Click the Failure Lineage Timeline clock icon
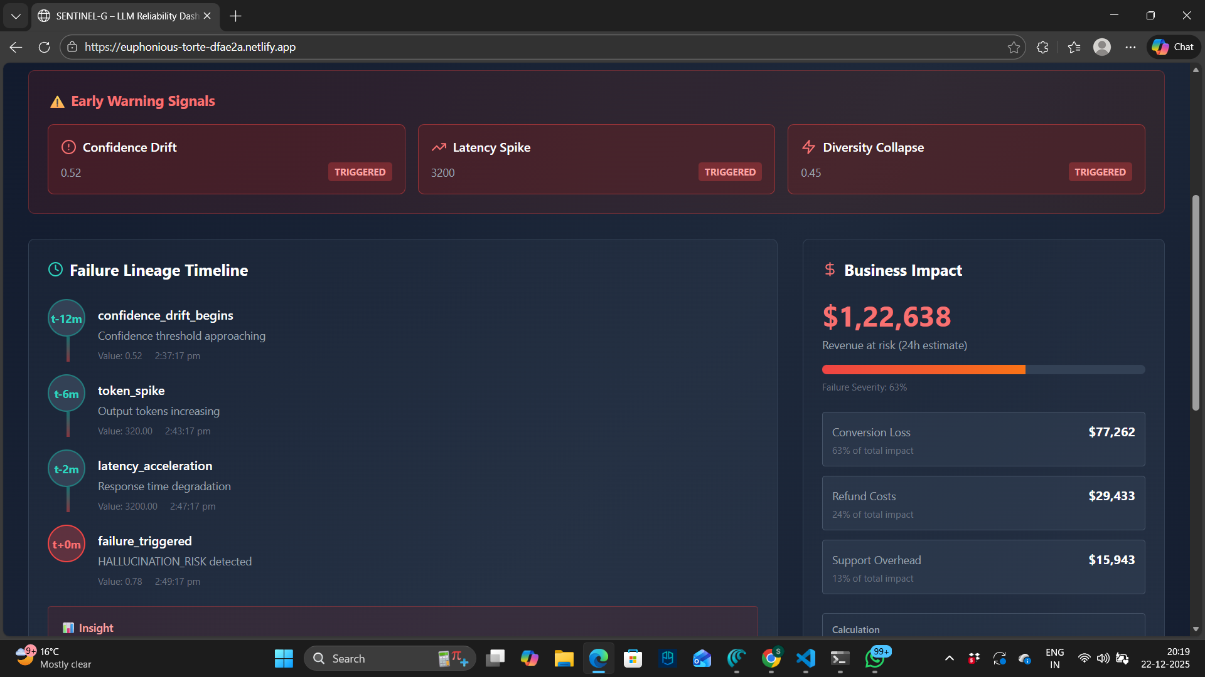 pos(55,270)
